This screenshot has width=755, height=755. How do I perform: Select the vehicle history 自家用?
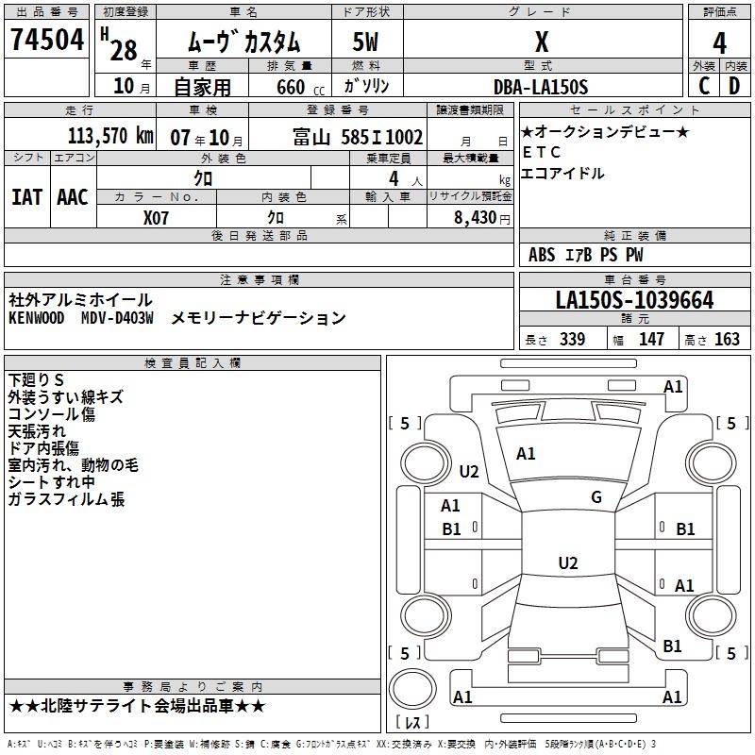pyautogui.click(x=202, y=87)
